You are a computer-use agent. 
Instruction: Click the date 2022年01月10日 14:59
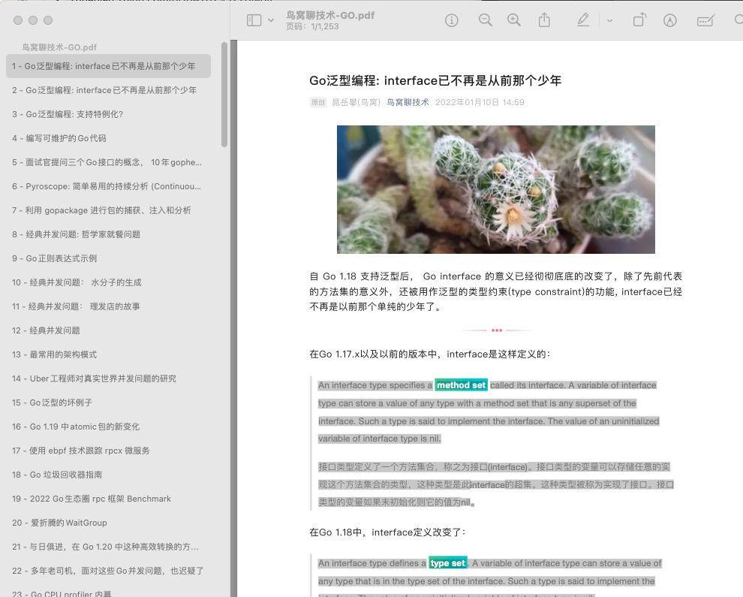(480, 102)
